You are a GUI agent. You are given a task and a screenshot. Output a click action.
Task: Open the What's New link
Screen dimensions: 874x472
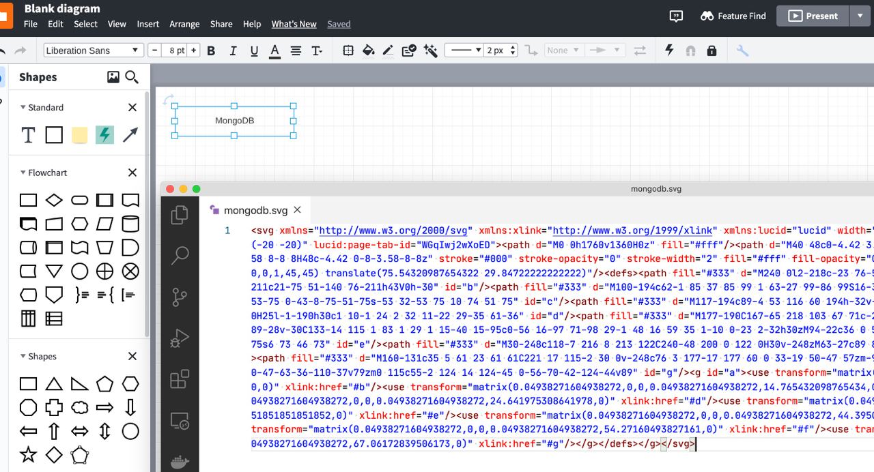coord(294,24)
